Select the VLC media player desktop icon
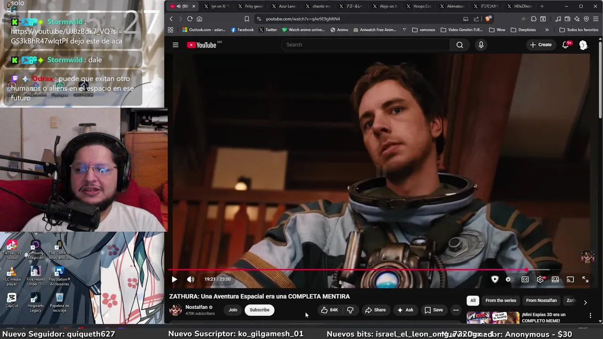The height and width of the screenshot is (339, 603). coord(12,276)
